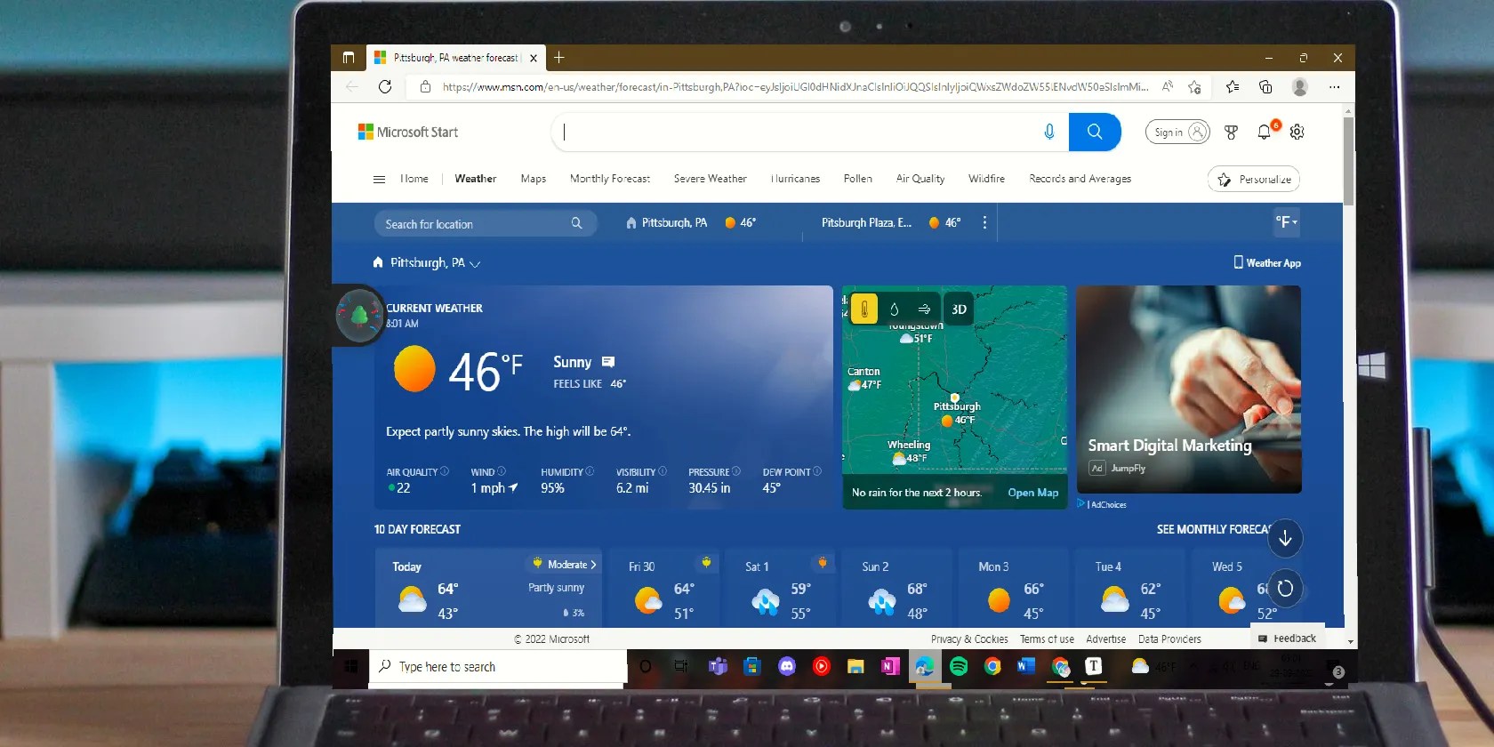Click the circular refresh floating button
The height and width of the screenshot is (747, 1494).
click(1285, 588)
